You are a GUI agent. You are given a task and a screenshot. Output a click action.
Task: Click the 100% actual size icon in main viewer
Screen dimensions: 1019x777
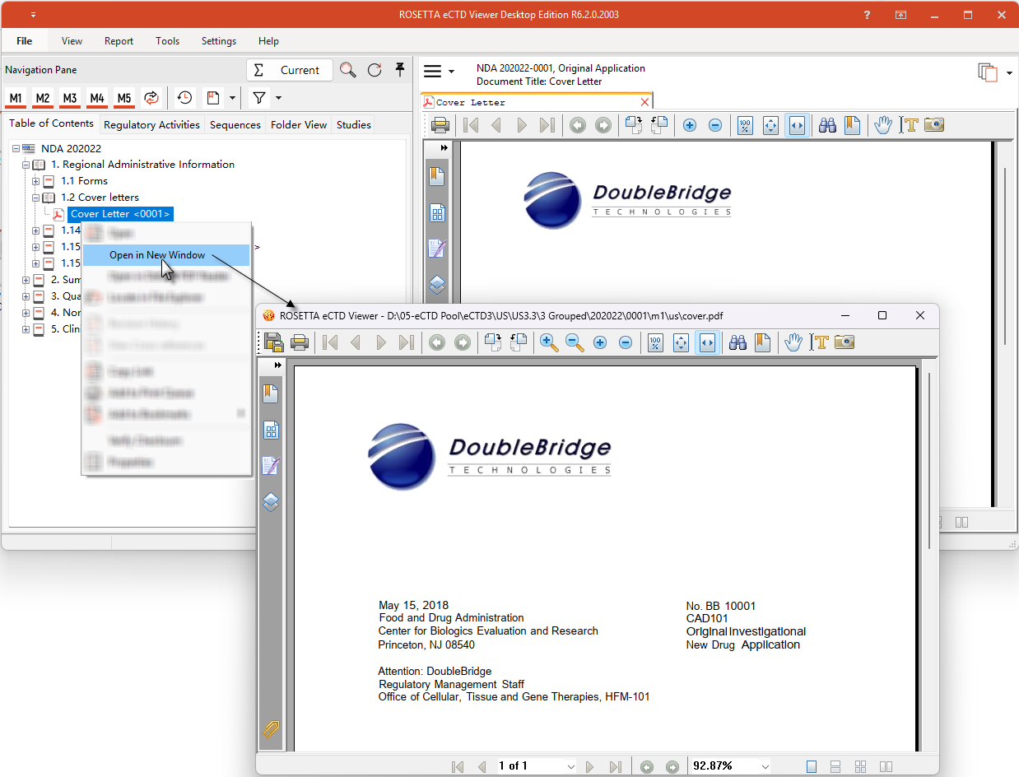click(x=745, y=125)
